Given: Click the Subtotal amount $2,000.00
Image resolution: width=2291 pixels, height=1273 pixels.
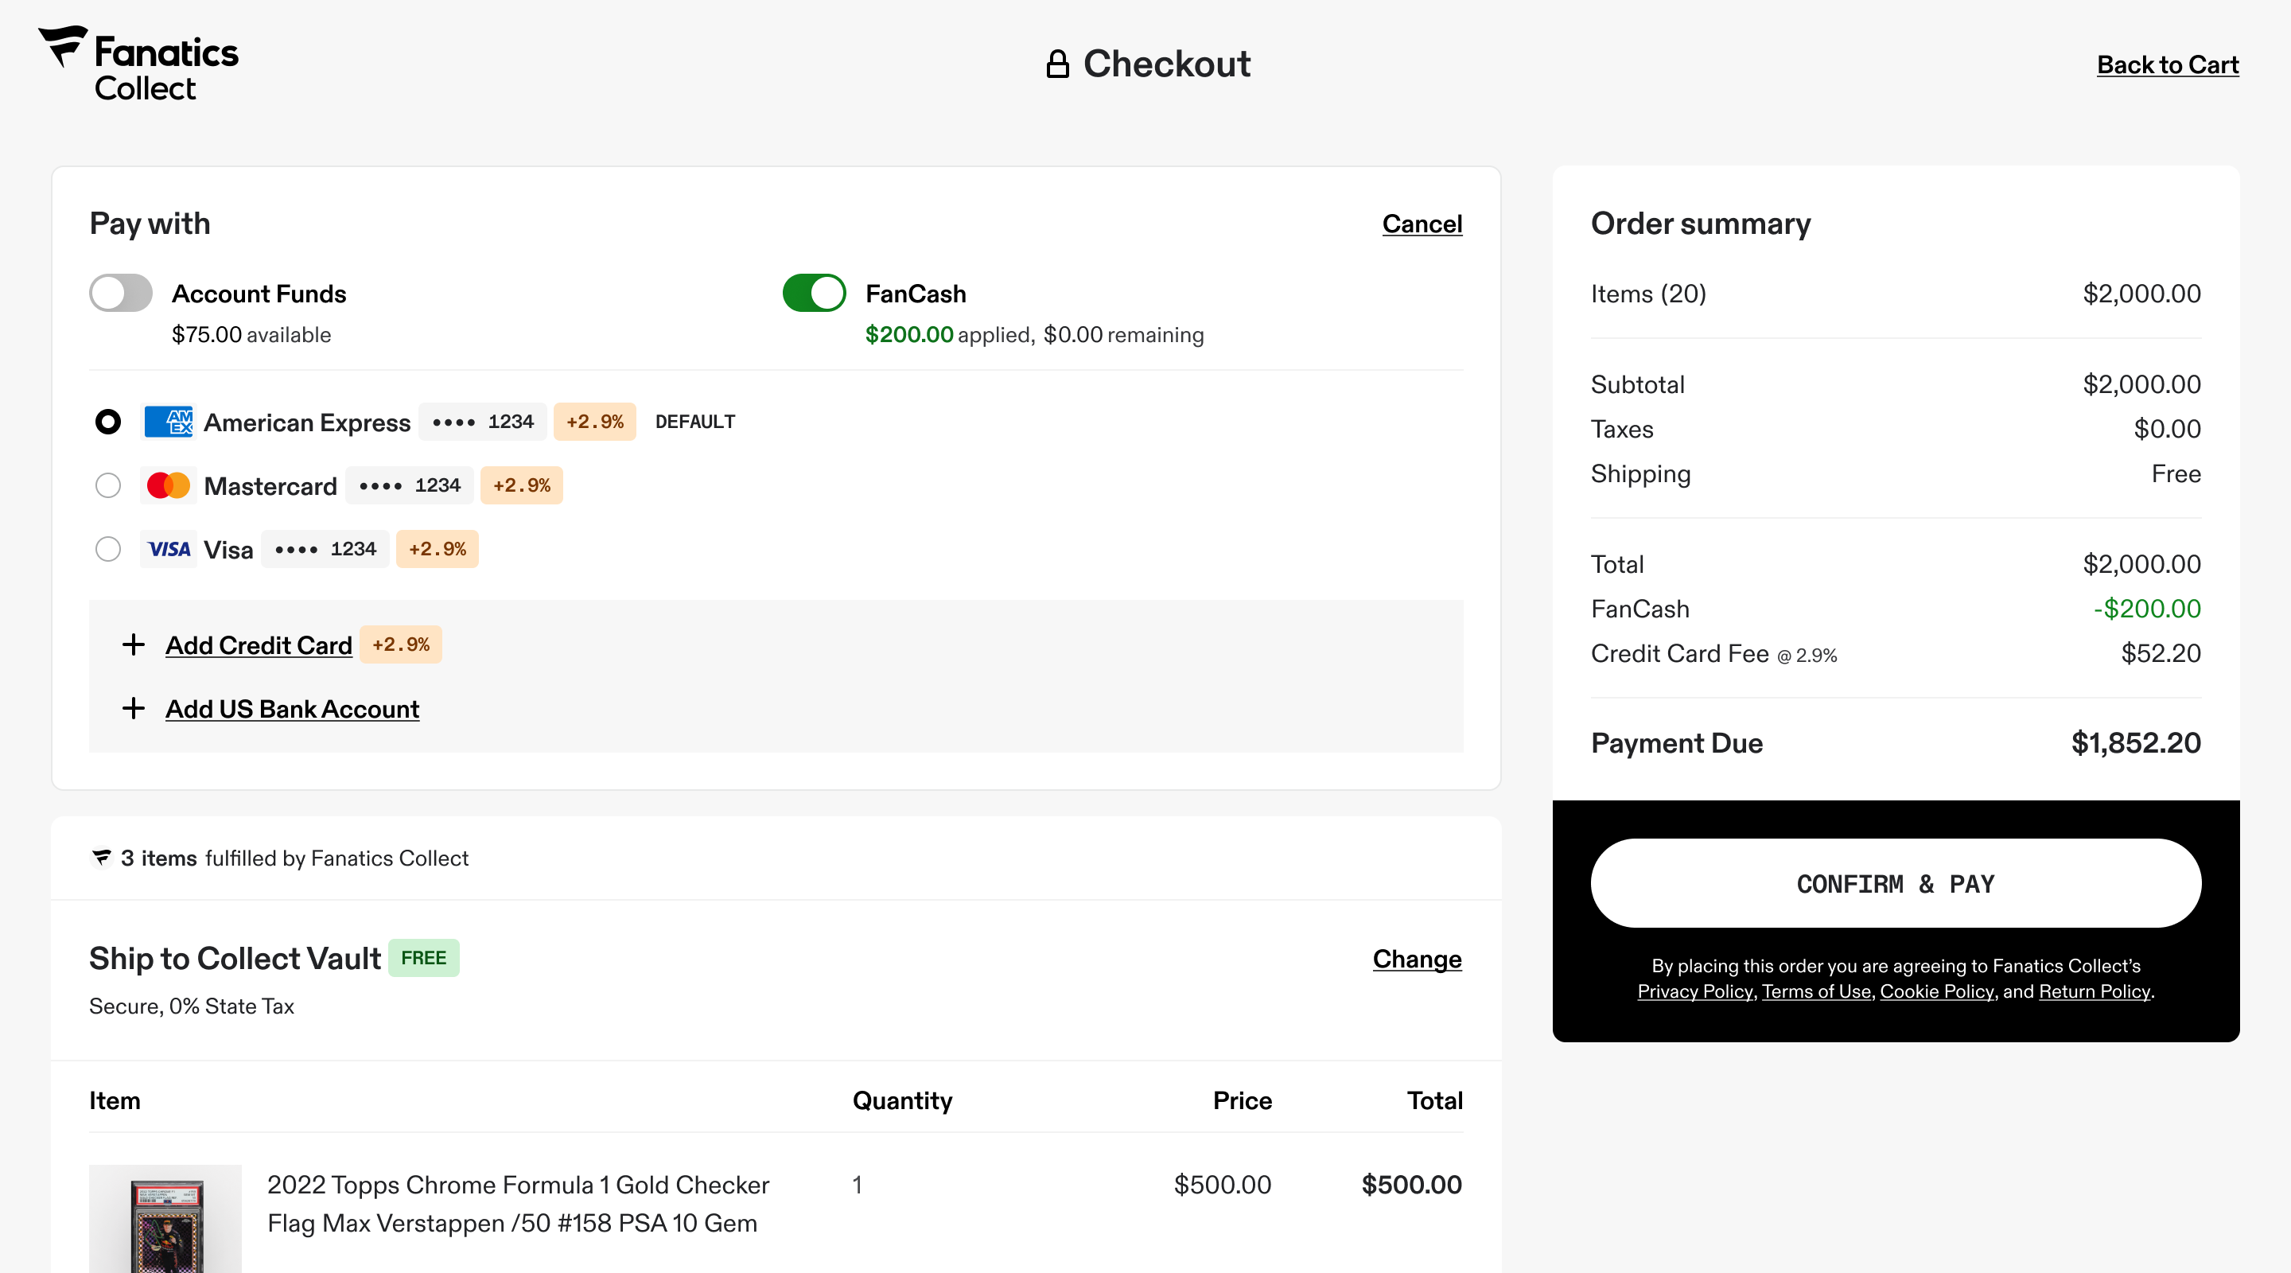Looking at the screenshot, I should point(2141,384).
